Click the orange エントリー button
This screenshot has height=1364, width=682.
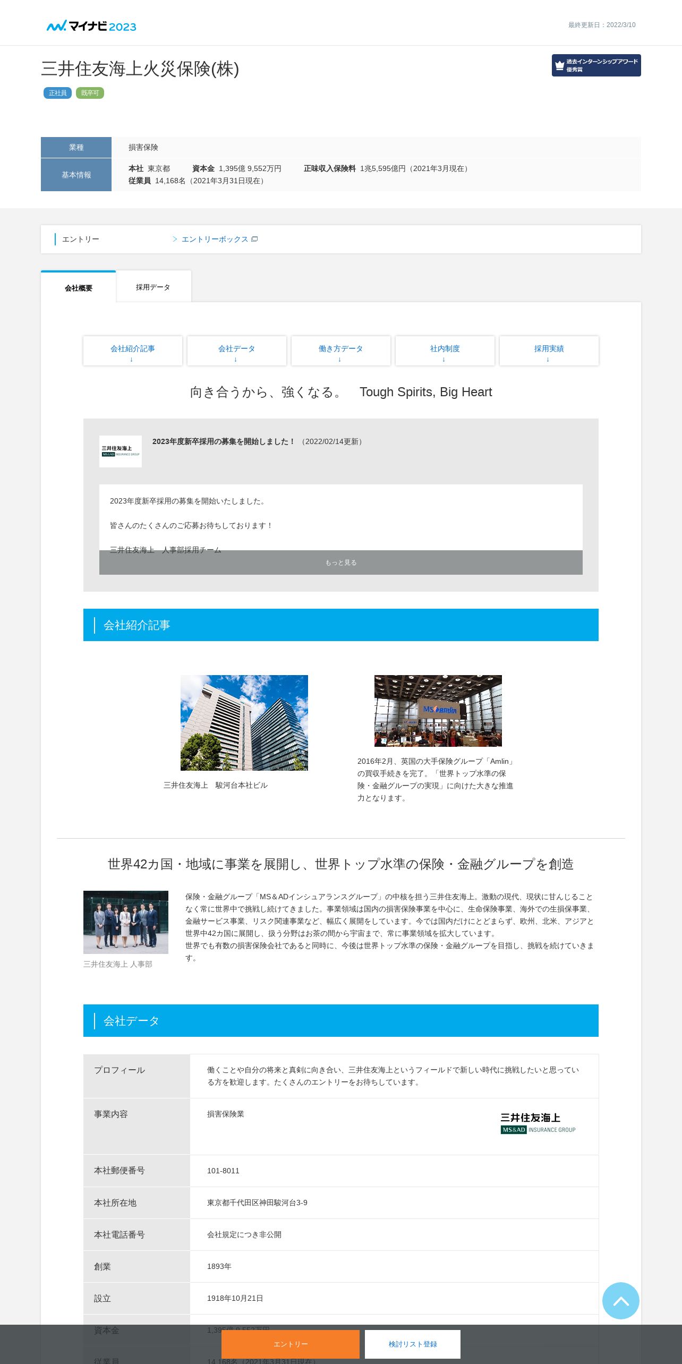[x=291, y=1344]
